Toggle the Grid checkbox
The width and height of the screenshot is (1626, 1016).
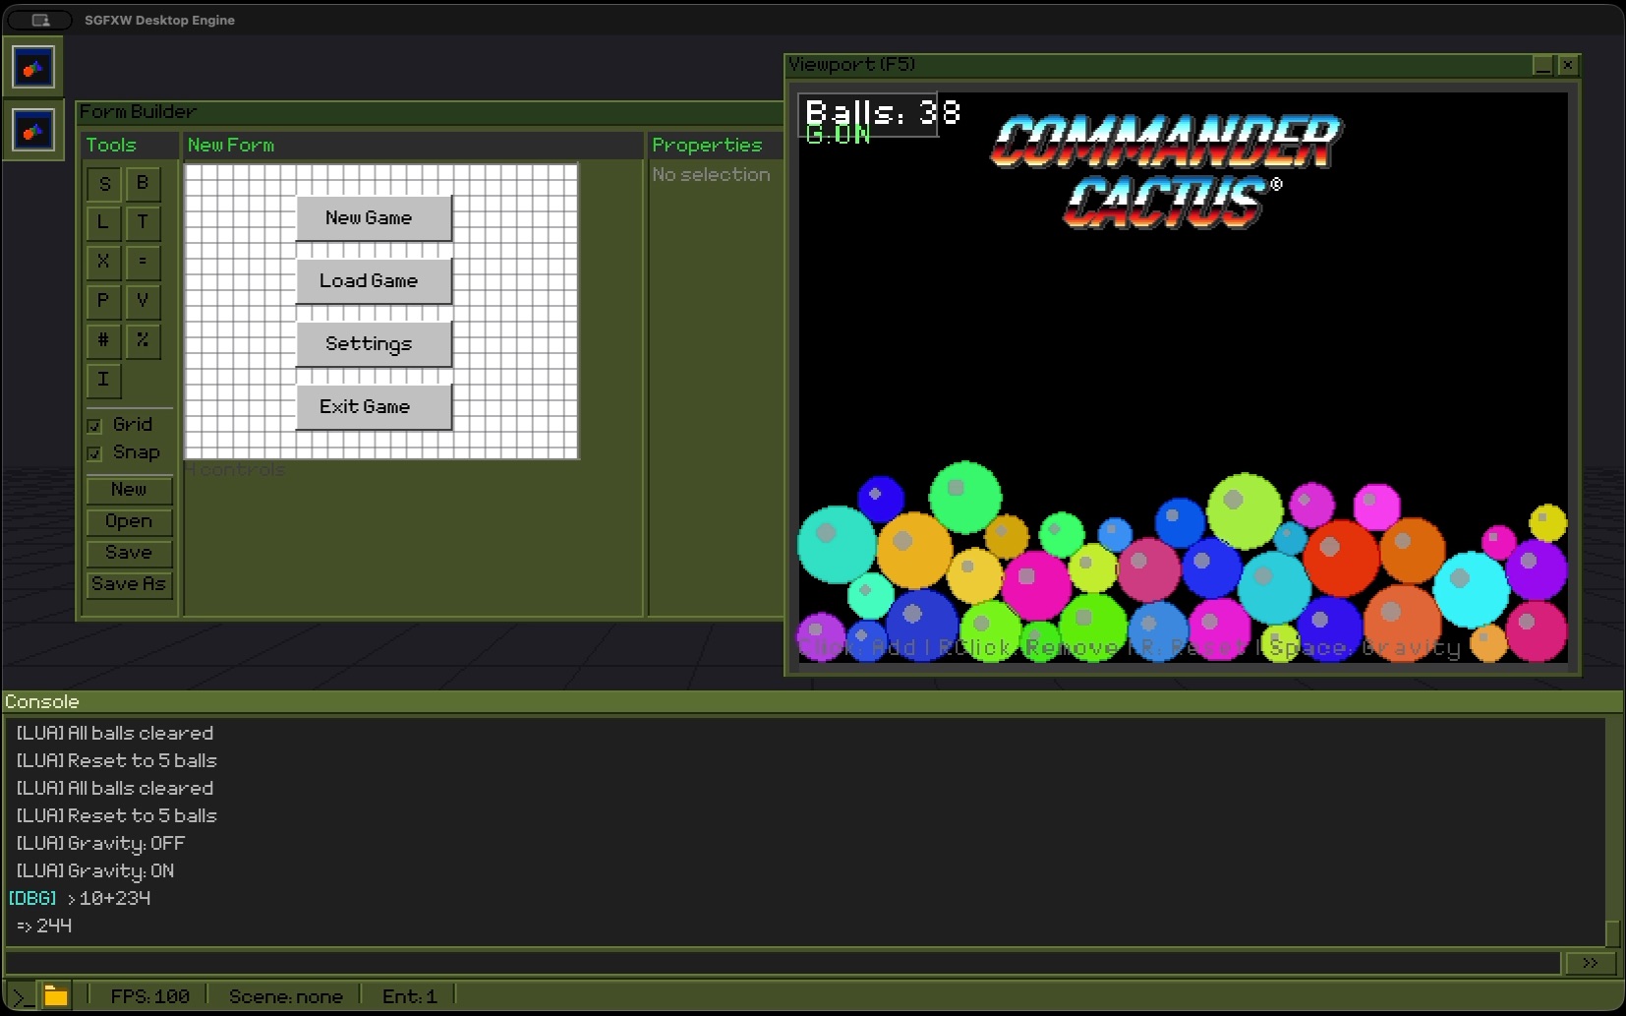pyautogui.click(x=94, y=426)
